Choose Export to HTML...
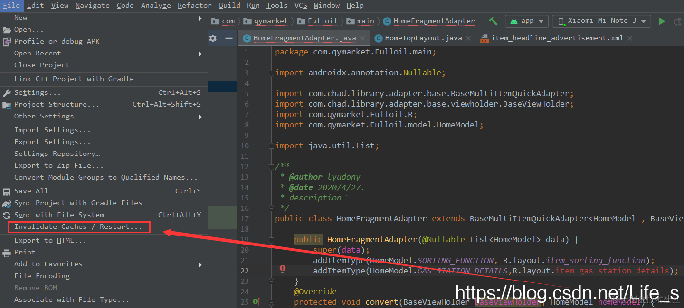 coord(50,241)
